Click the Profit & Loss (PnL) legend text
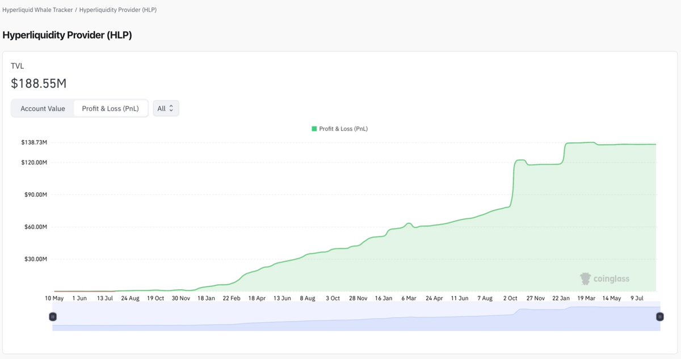The height and width of the screenshot is (359, 681). pos(343,129)
